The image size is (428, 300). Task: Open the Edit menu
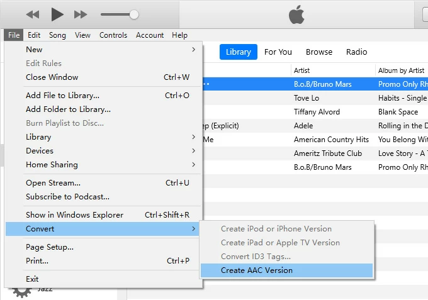click(34, 35)
